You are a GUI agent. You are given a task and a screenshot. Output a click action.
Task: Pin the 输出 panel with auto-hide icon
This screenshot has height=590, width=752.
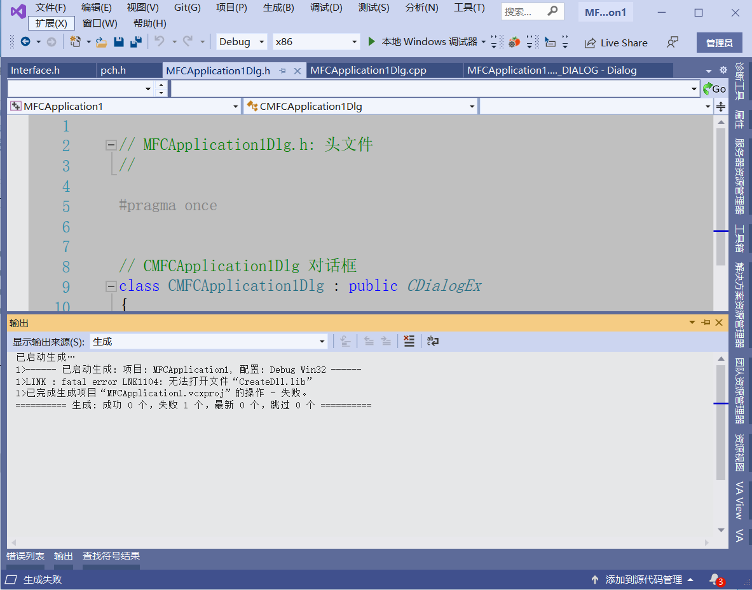pyautogui.click(x=706, y=323)
